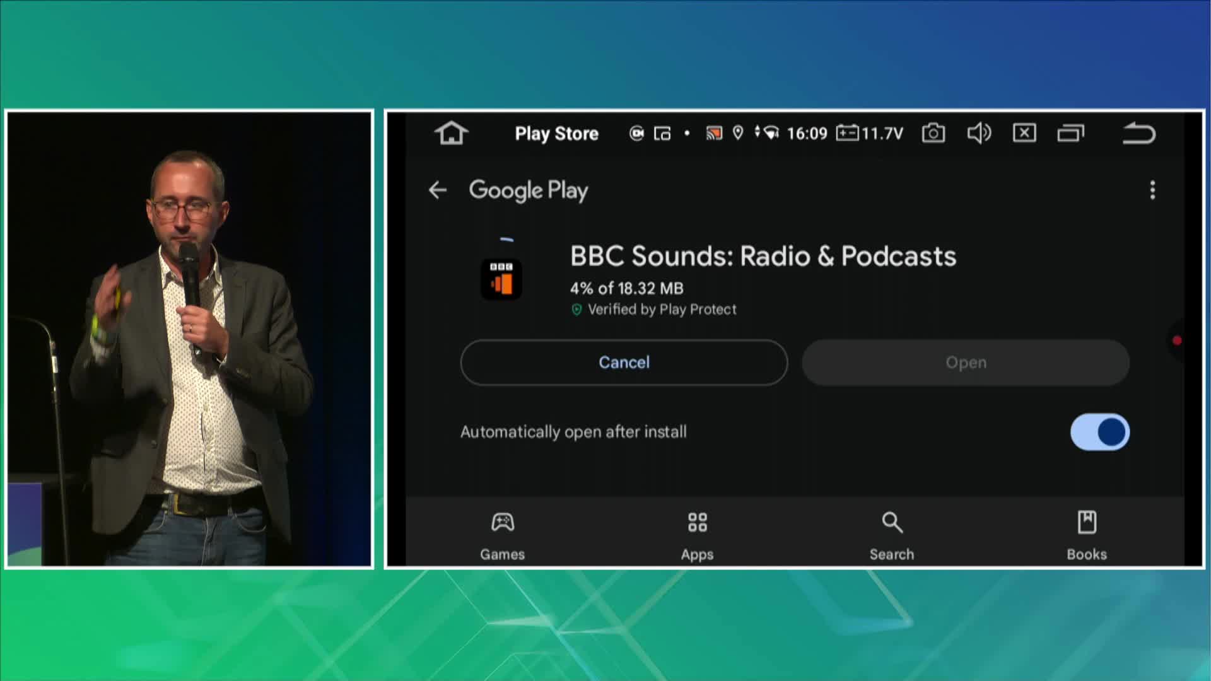Tap the disabled Open button

click(966, 363)
